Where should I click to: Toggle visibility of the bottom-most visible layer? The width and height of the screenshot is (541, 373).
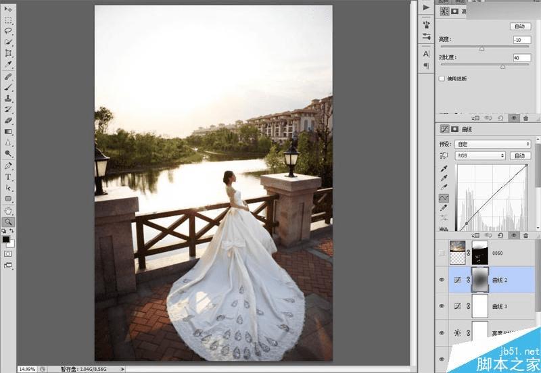click(442, 359)
